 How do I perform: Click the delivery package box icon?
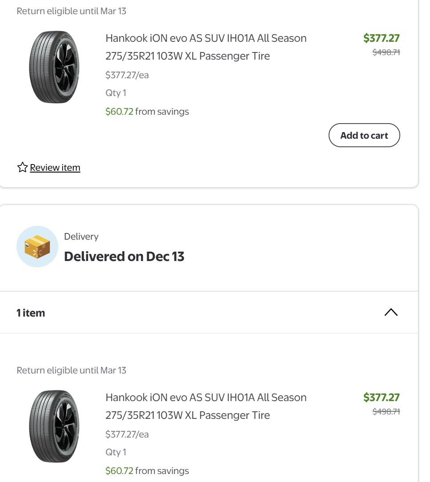[37, 247]
